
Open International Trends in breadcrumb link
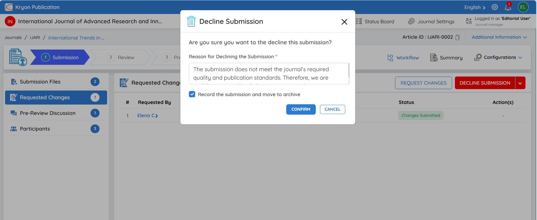76,38
